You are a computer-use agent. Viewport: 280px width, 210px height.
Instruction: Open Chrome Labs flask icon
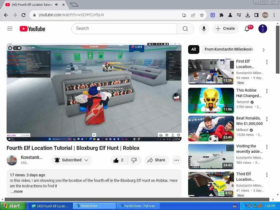[230, 15]
